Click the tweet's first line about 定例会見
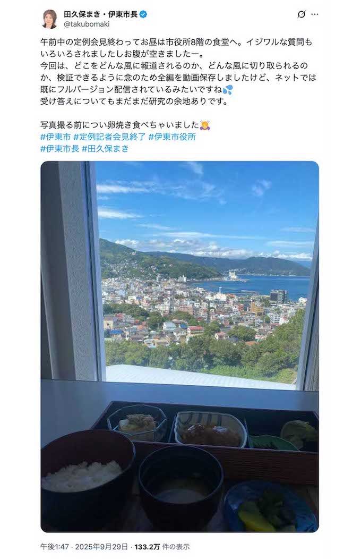361x559 pixels. pos(176,42)
